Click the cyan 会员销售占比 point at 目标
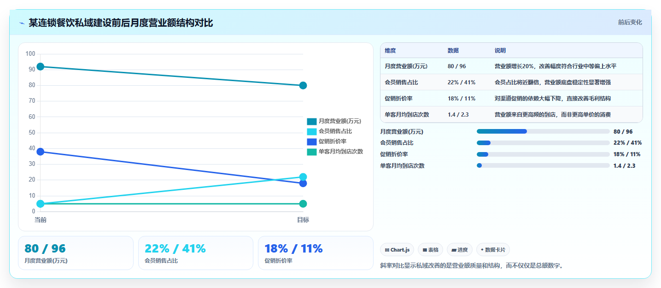 point(303,177)
